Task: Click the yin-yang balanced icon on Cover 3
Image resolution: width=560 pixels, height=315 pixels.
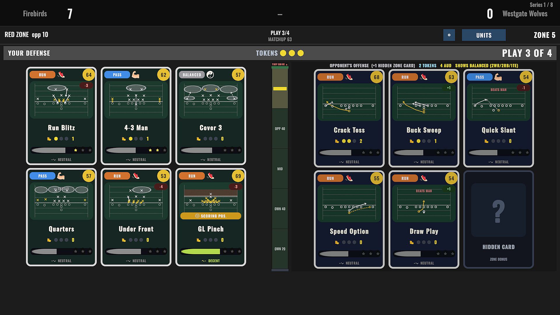Action: tap(210, 75)
